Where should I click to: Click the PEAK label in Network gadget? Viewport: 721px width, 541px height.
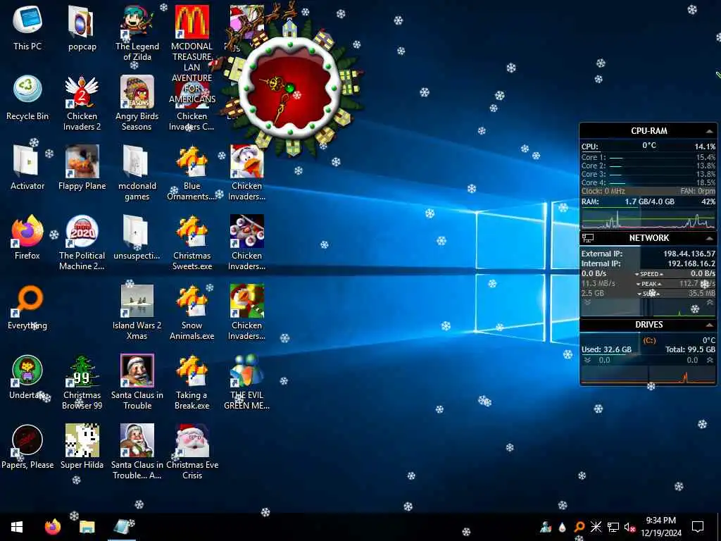(x=648, y=284)
